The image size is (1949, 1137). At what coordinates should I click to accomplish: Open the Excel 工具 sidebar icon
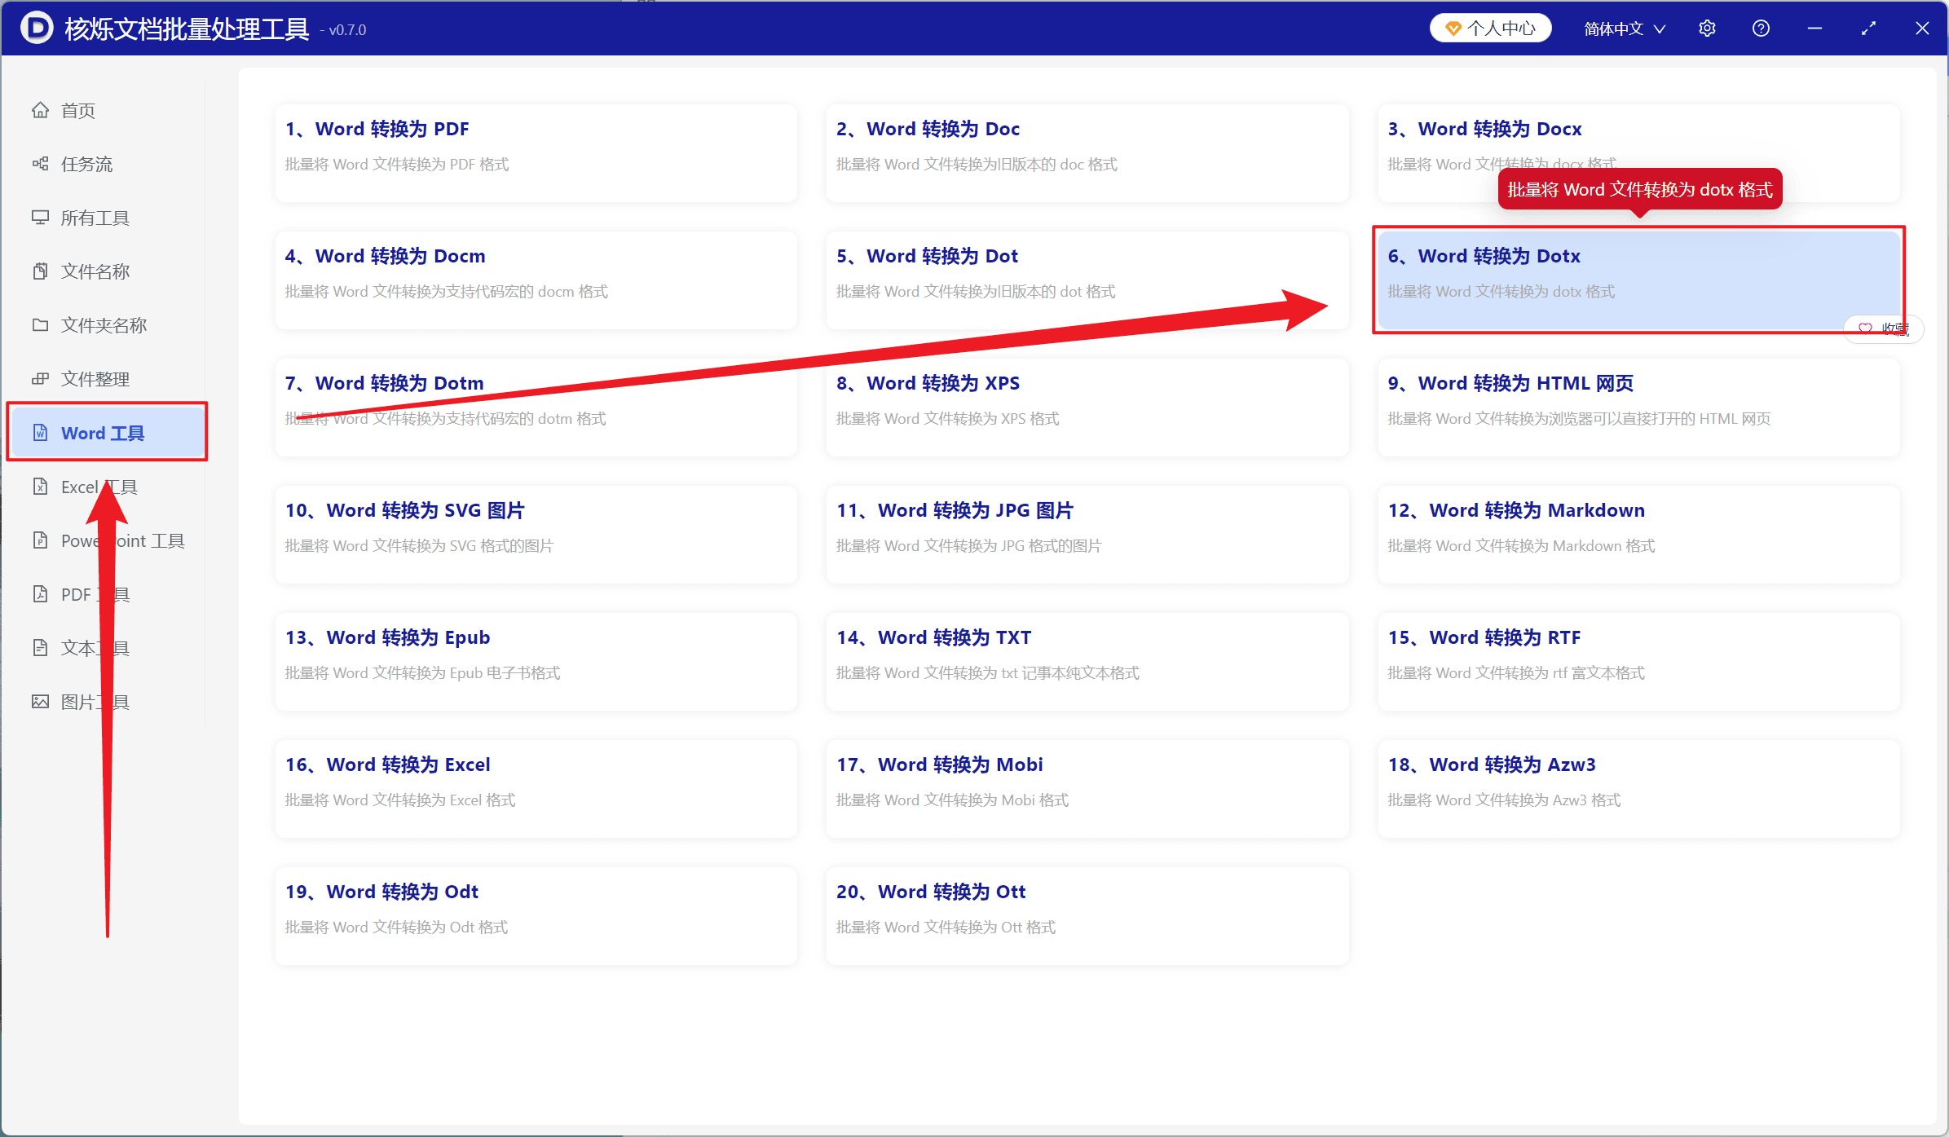(40, 487)
